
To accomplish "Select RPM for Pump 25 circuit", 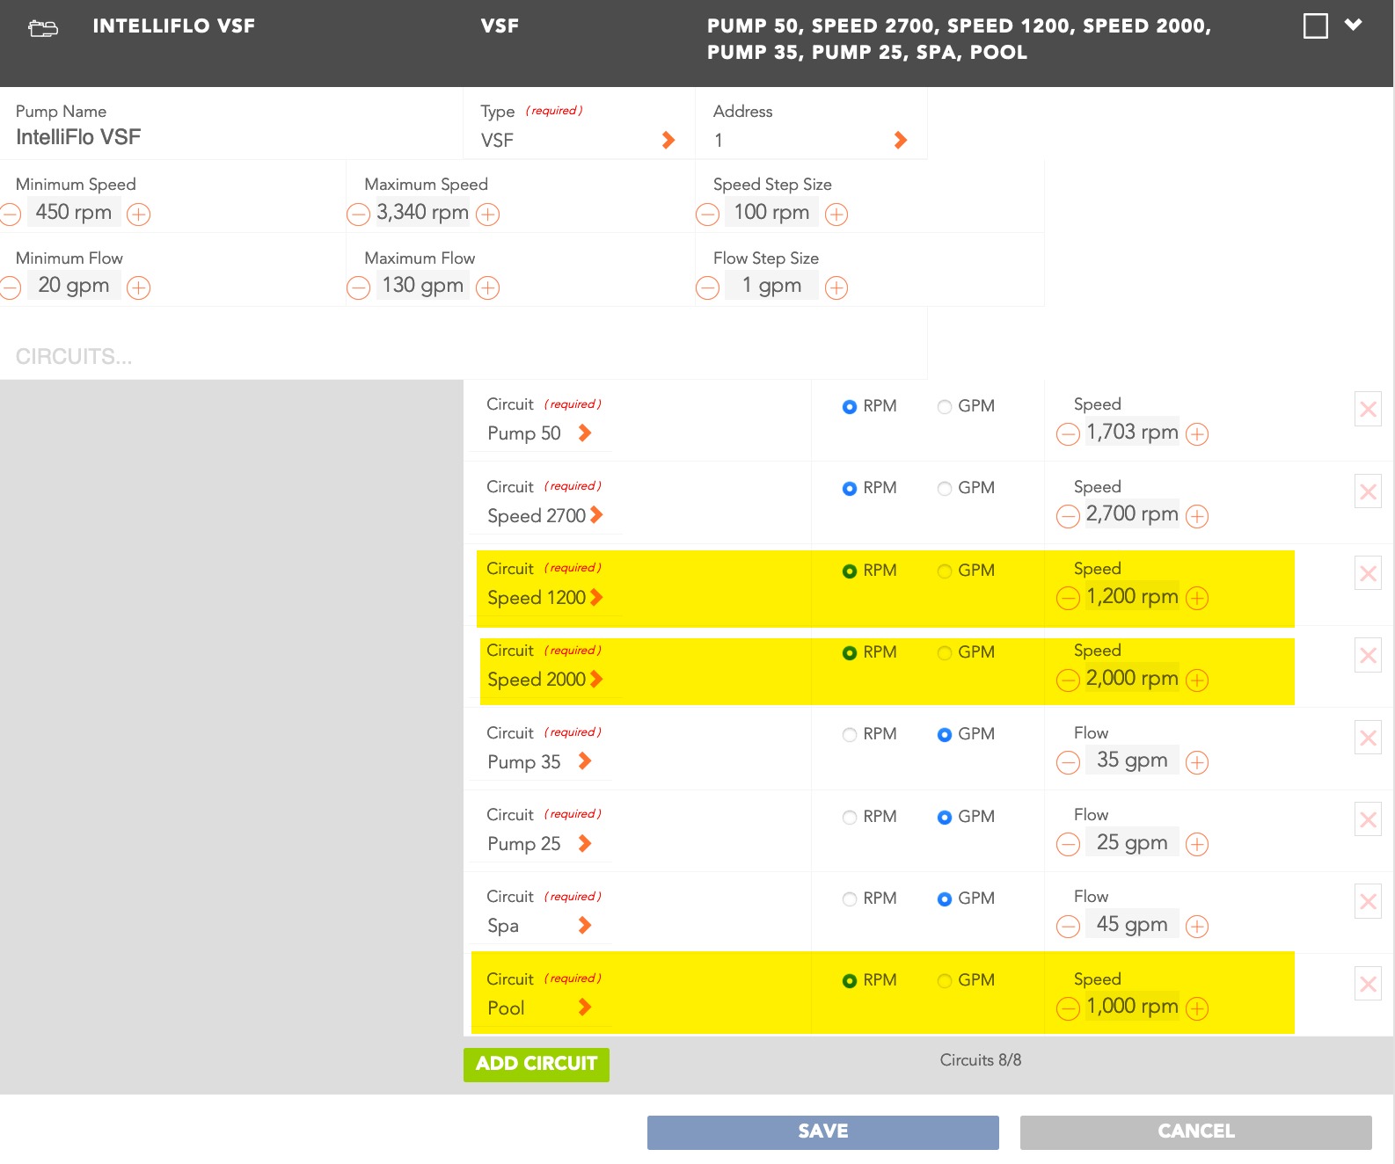I will 850,818.
